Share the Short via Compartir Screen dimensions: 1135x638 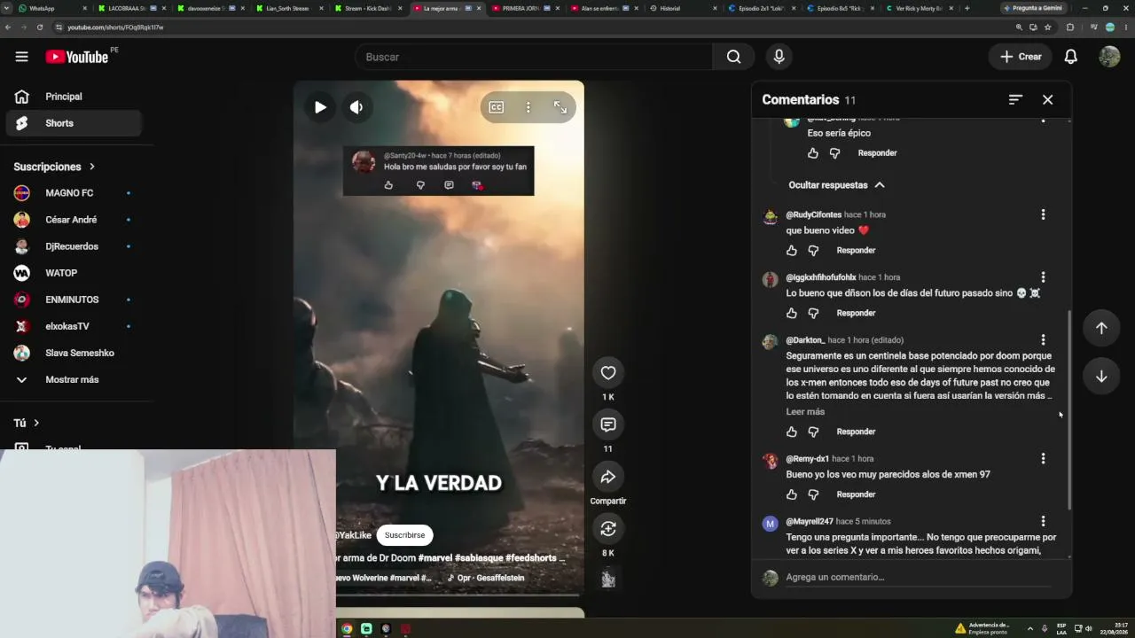tap(608, 477)
